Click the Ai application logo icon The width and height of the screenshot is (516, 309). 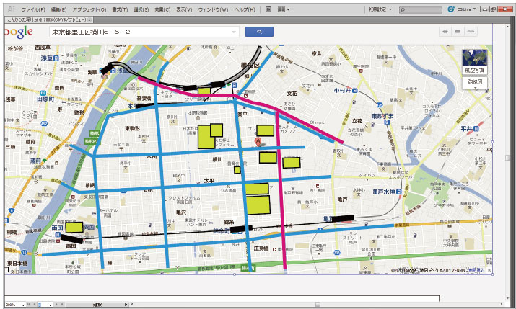click(11, 9)
